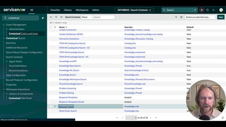Screen dimensions: 226x127
Task: Sort by the Name column header
Action: click(62, 27)
